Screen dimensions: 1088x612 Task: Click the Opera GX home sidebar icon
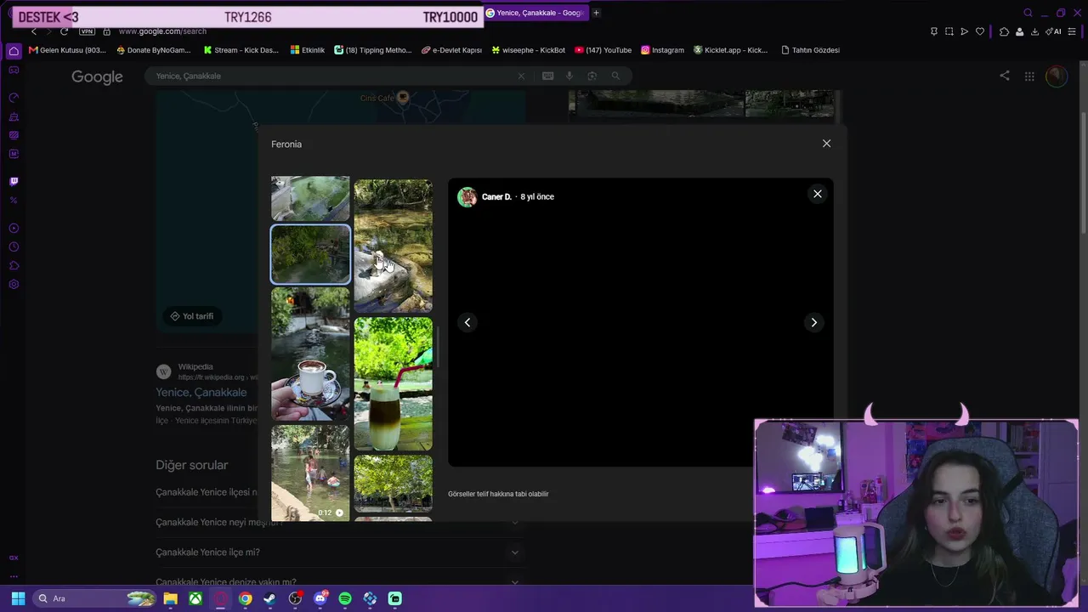[14, 51]
